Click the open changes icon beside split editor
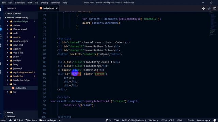The width and height of the screenshot is (218, 122). (x=209, y=8)
